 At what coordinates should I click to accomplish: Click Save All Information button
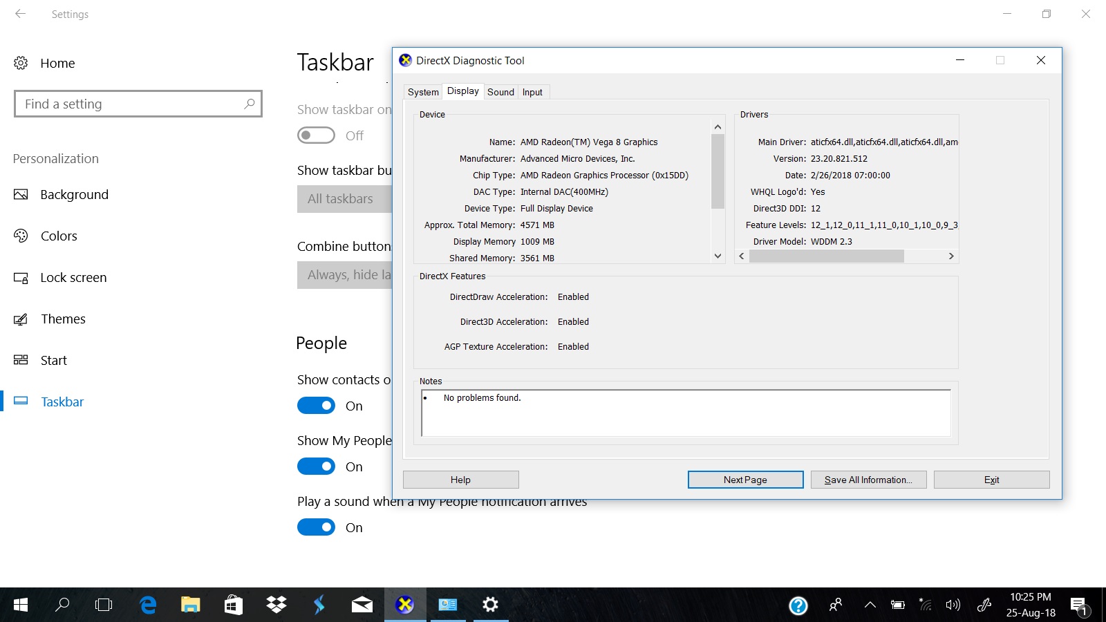tap(868, 480)
